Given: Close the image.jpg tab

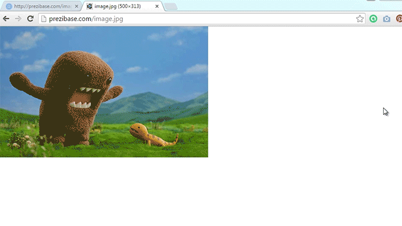Looking at the screenshot, I should (157, 6).
